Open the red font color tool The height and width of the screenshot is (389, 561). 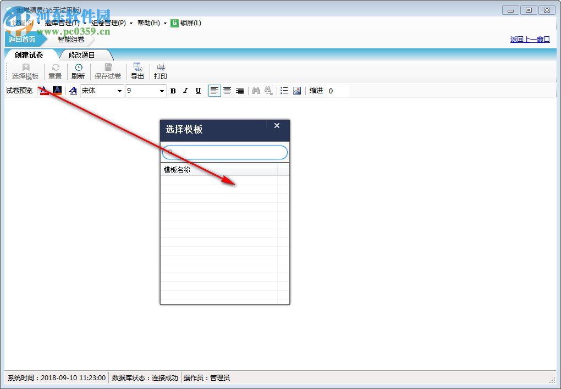44,91
